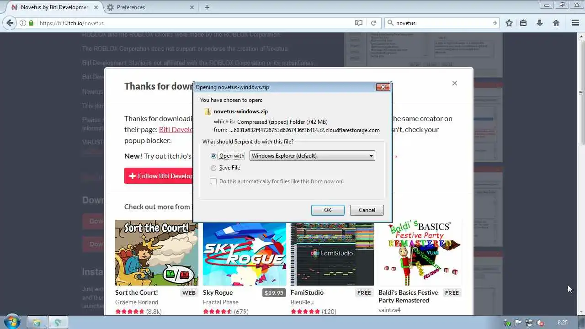Click Cancel in the download dialog
The width and height of the screenshot is (585, 329).
[367, 210]
